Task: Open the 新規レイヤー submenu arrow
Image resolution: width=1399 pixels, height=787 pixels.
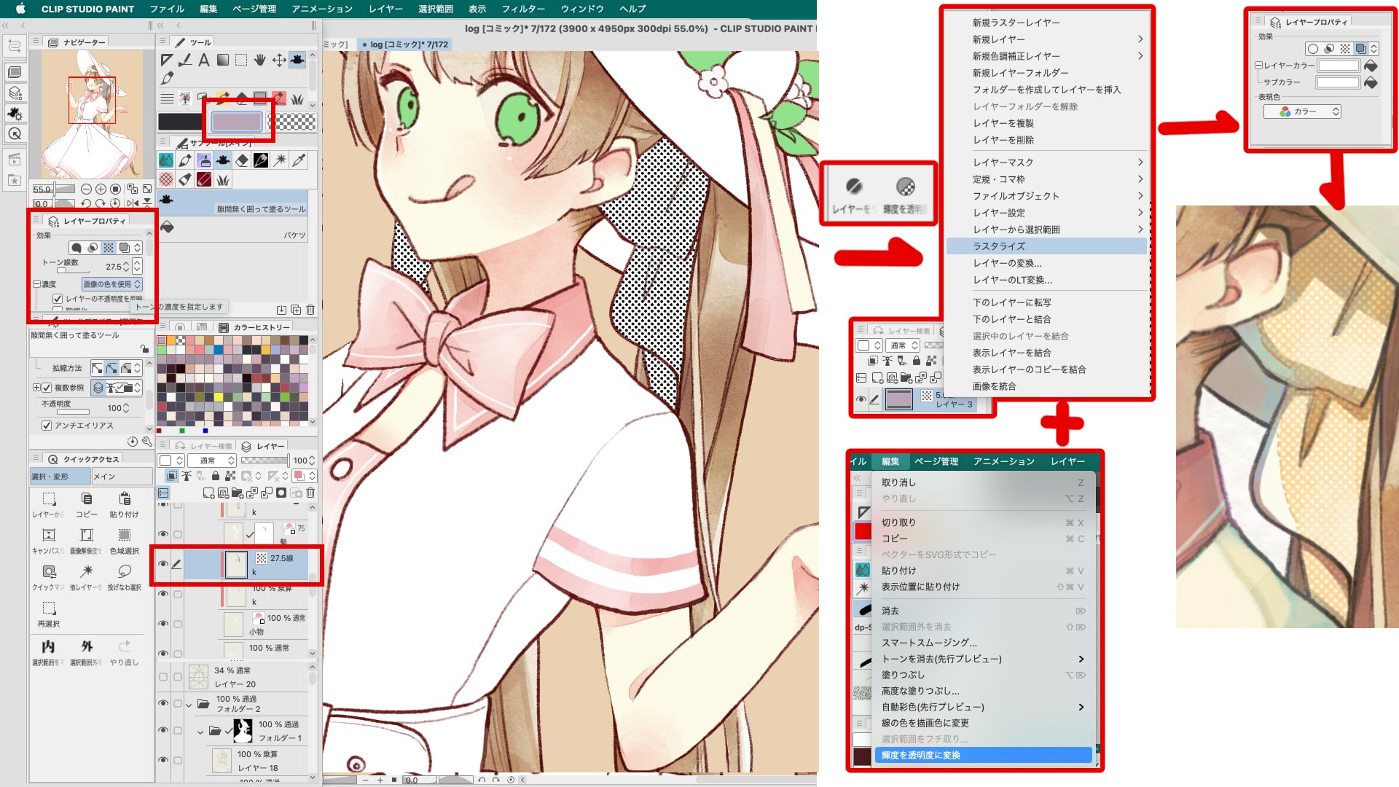Action: pos(1140,39)
